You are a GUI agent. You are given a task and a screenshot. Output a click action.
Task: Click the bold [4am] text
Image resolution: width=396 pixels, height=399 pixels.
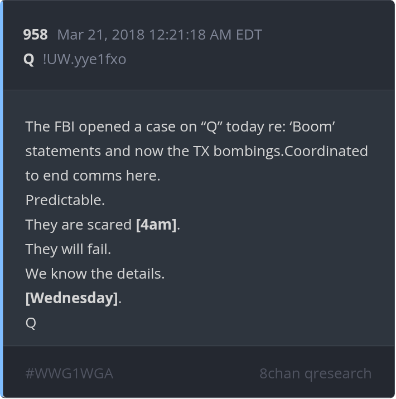click(156, 225)
